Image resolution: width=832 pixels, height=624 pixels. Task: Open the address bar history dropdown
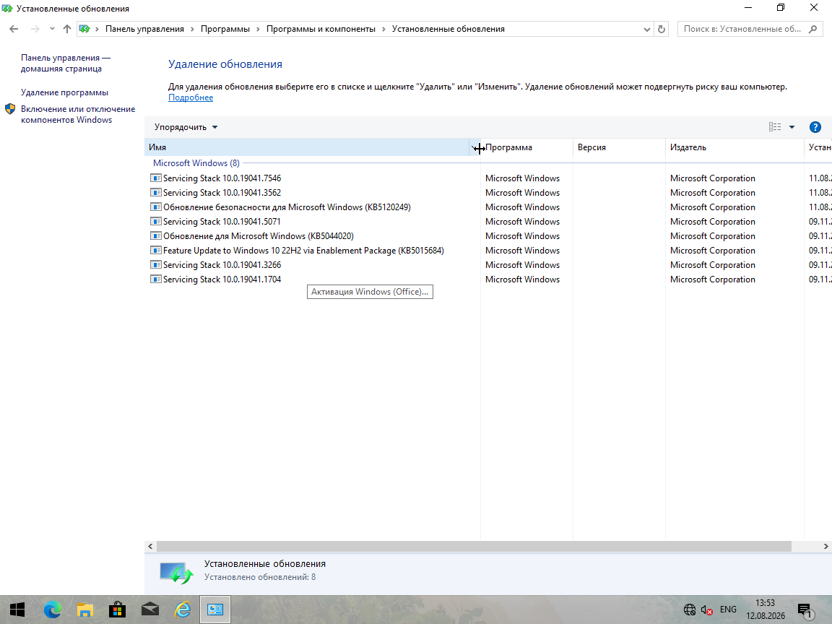[x=647, y=29]
